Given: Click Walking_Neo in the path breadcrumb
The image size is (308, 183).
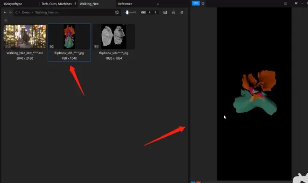Looking at the screenshot, I should [x=44, y=13].
